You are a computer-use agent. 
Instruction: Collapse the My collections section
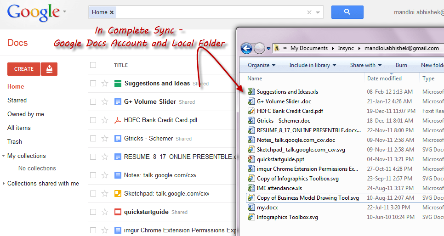tap(3, 156)
